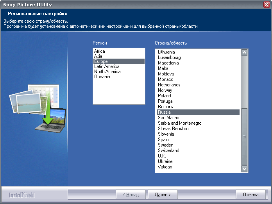Select Slovak Republic entry
This screenshot has width=272, height=204.
[x=198, y=129]
